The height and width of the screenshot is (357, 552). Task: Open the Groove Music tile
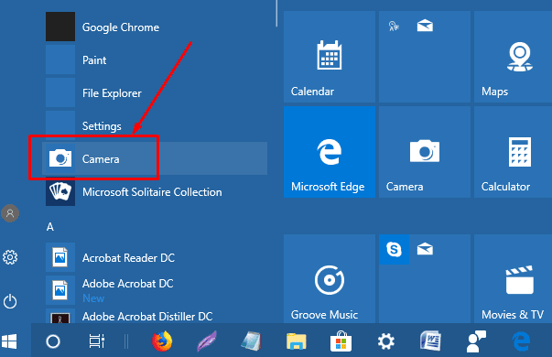pyautogui.click(x=330, y=278)
